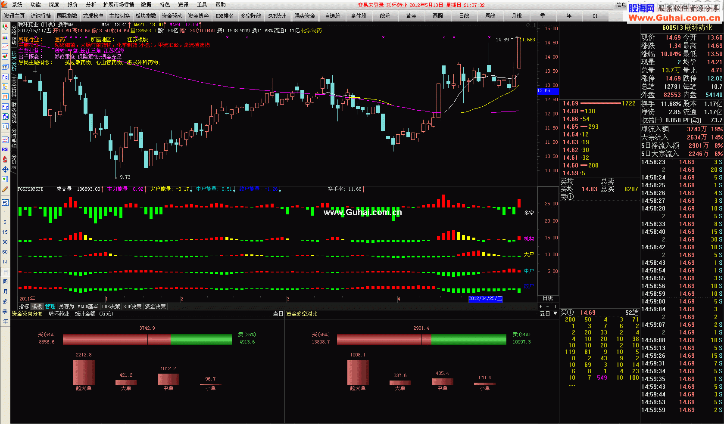Click the first report icon in left toolbar
This screenshot has height=424, width=724.
point(5,27)
